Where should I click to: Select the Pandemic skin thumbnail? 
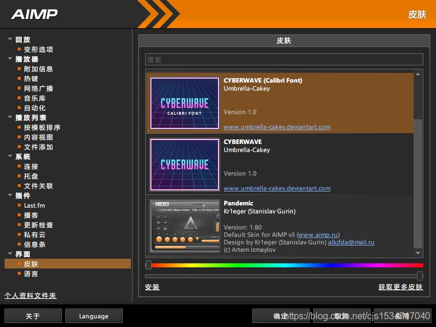185,226
